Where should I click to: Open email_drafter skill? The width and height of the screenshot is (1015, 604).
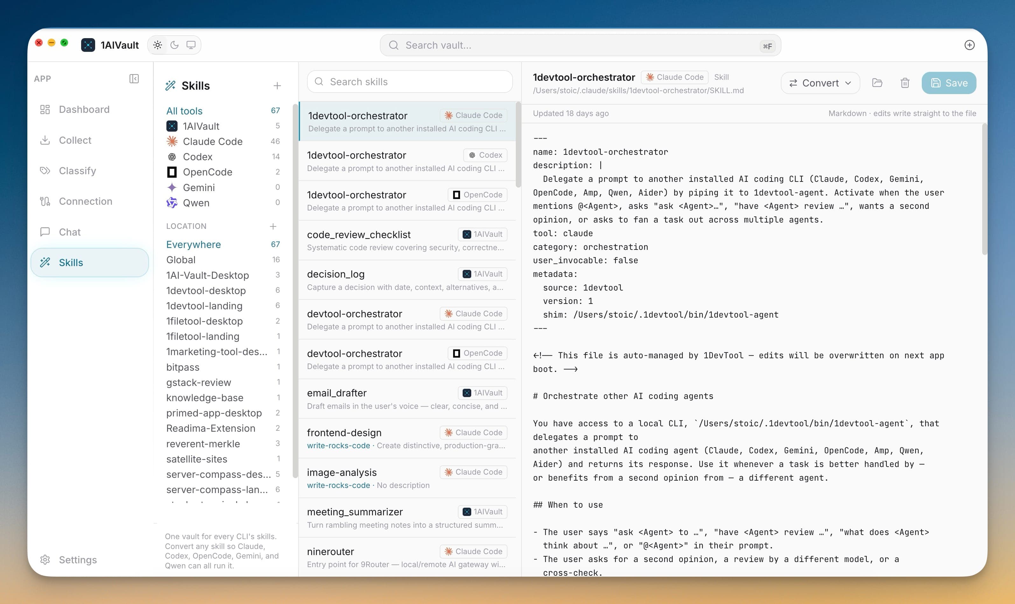[407, 399]
